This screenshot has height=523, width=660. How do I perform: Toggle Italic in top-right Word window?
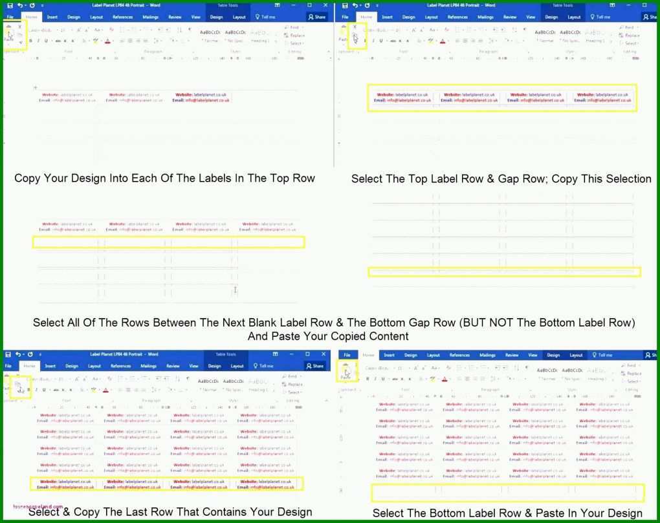373,41
